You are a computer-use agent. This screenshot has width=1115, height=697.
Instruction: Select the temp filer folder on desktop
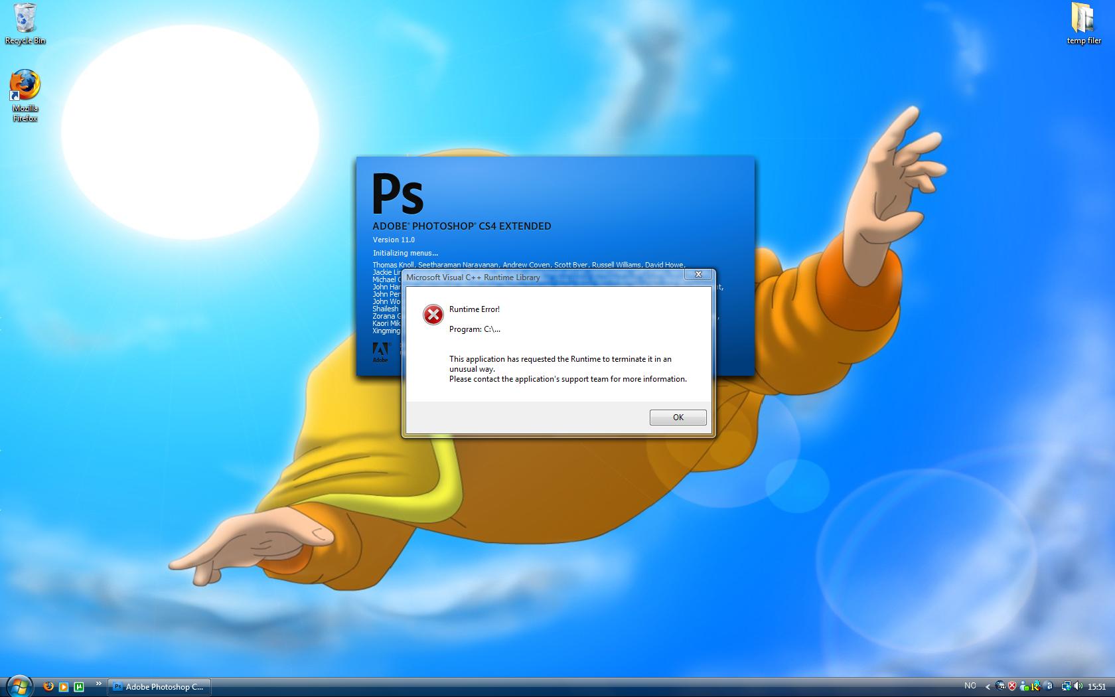[x=1084, y=24]
